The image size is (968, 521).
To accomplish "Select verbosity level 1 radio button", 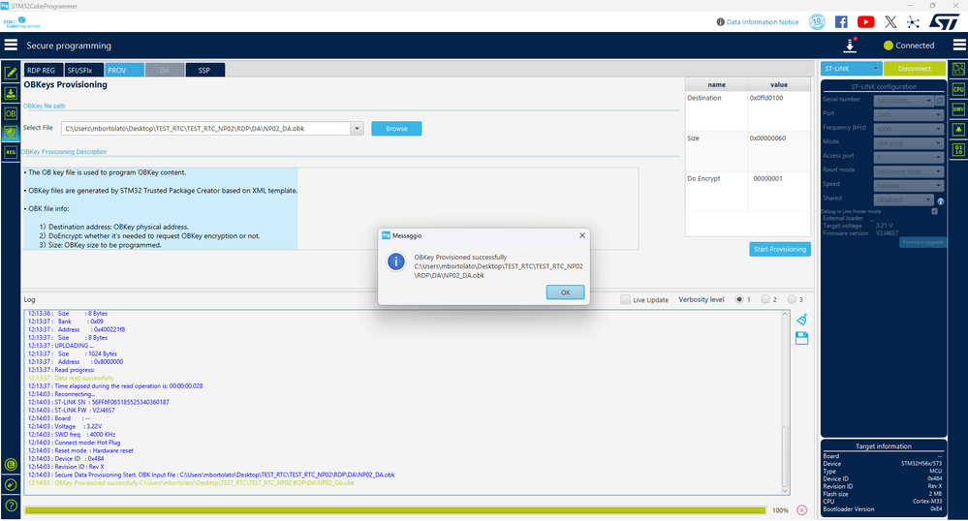I will [x=739, y=299].
